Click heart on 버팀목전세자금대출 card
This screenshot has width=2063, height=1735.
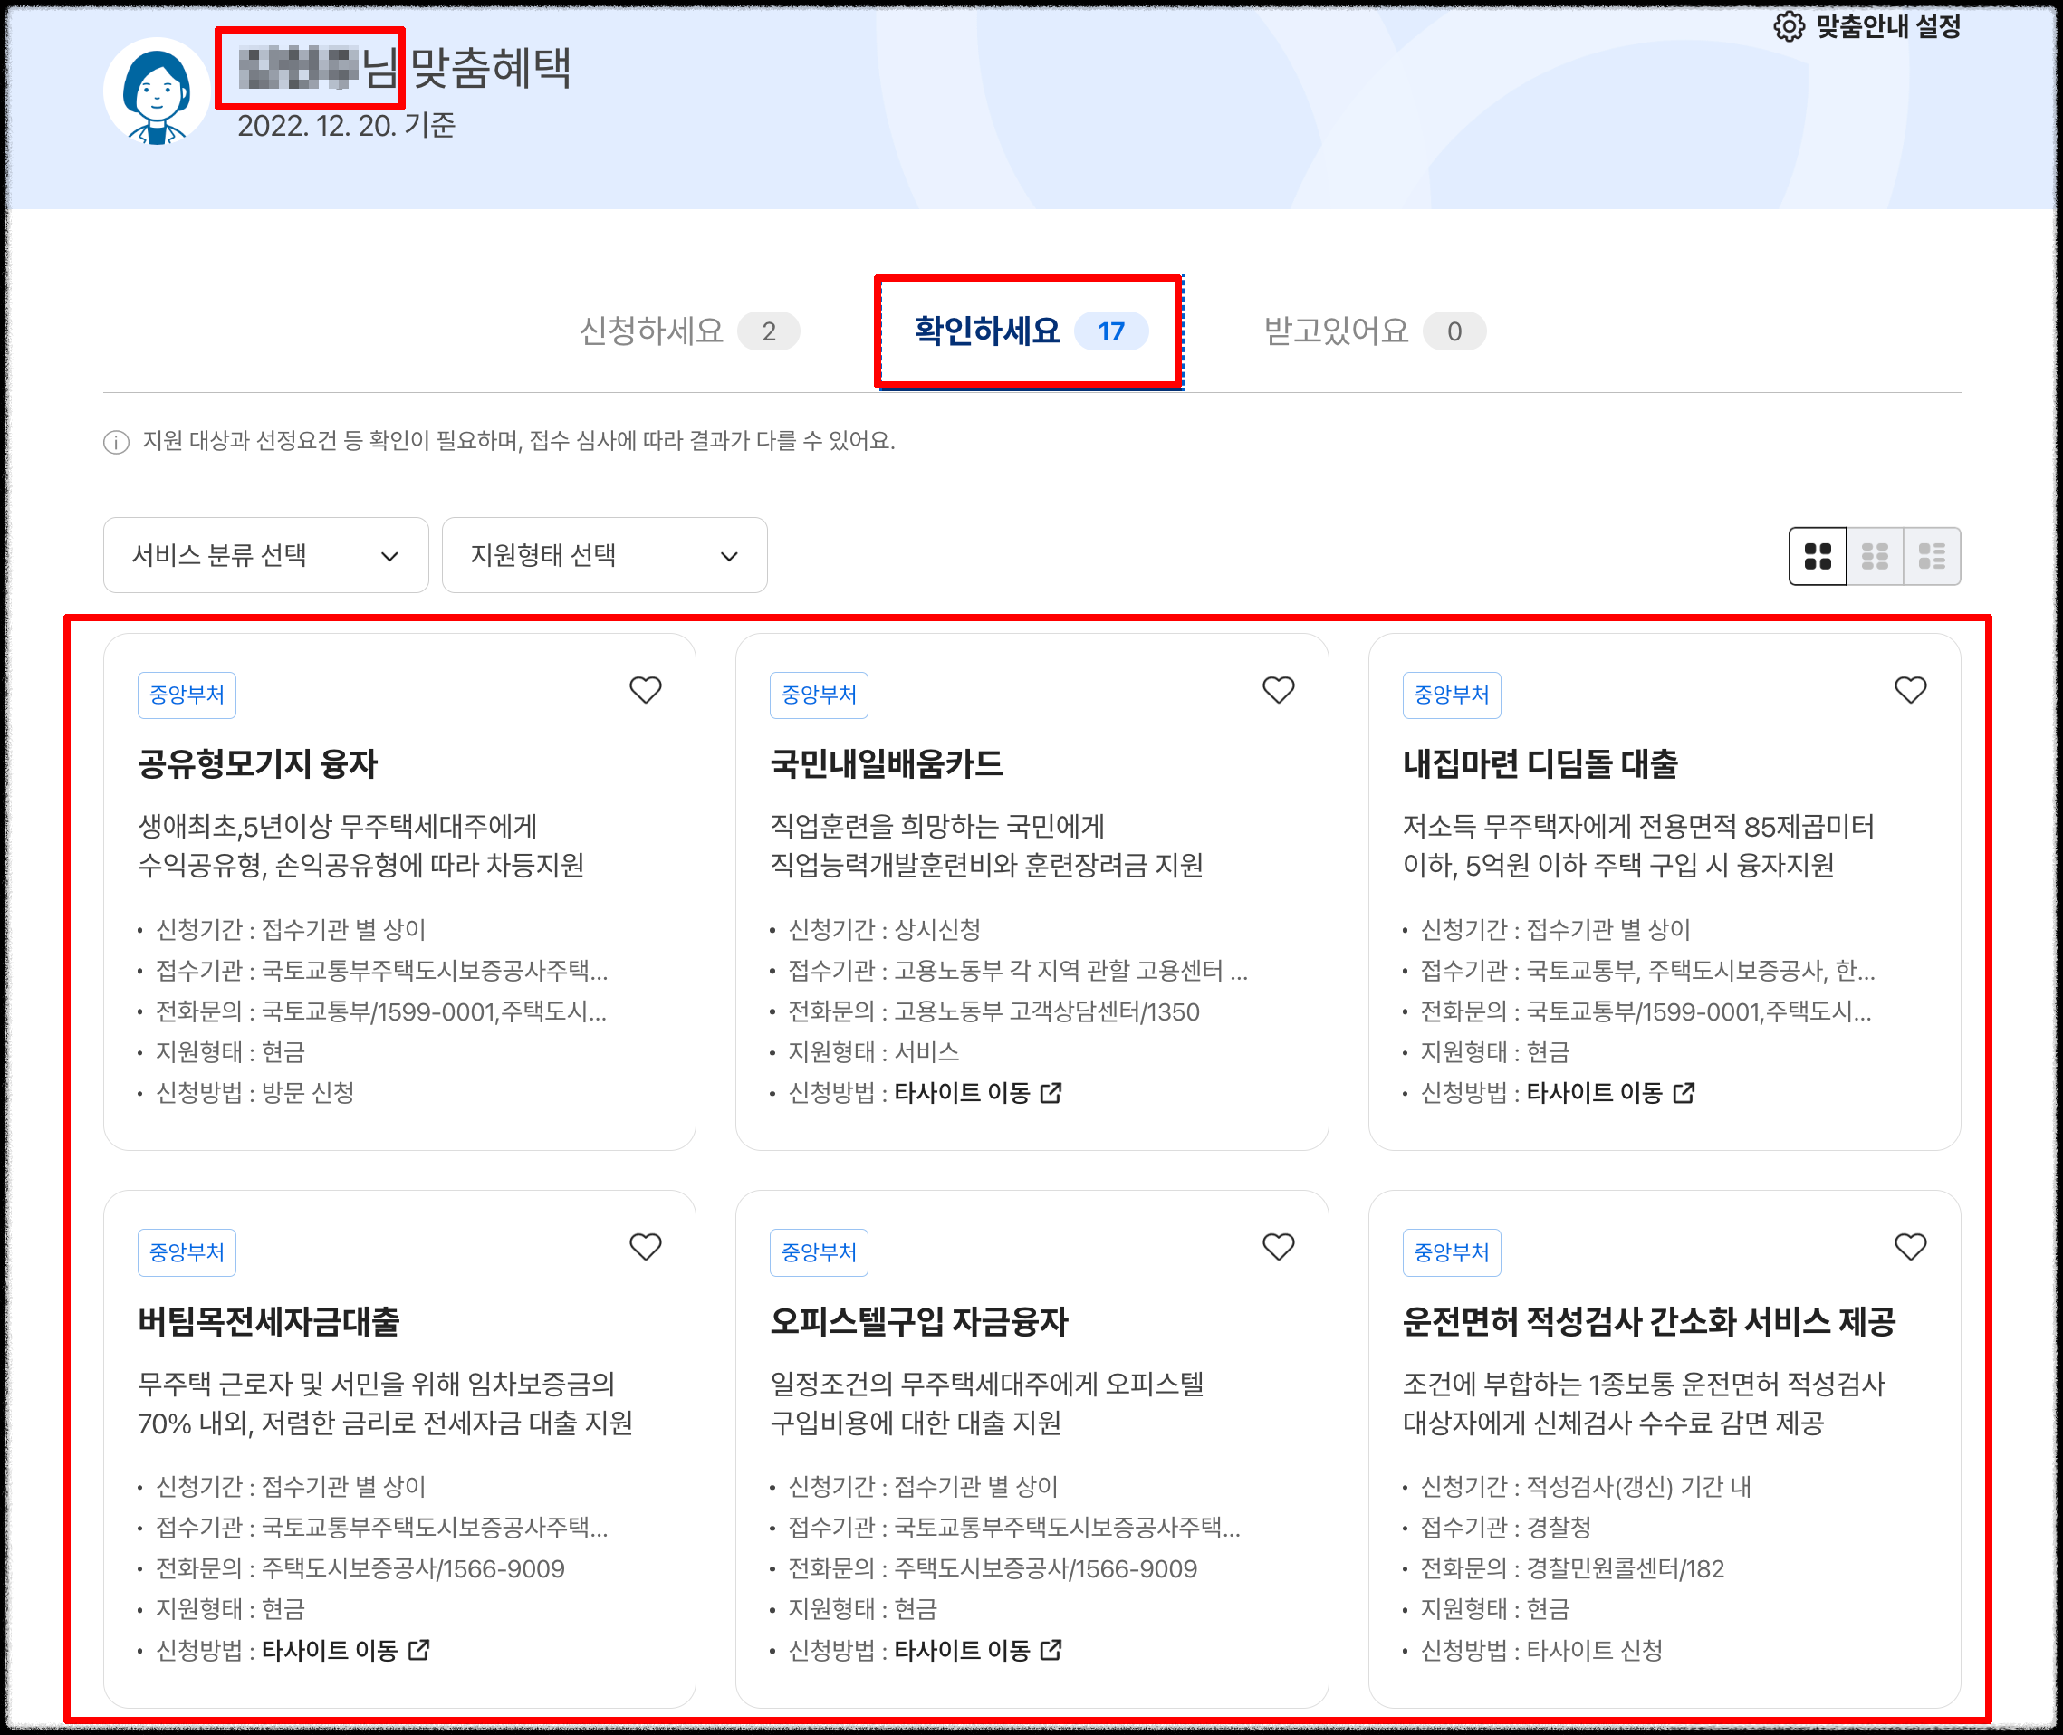coord(646,1246)
